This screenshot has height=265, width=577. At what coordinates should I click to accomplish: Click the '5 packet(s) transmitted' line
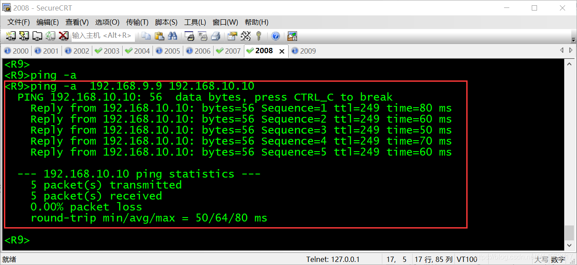pyautogui.click(x=106, y=185)
